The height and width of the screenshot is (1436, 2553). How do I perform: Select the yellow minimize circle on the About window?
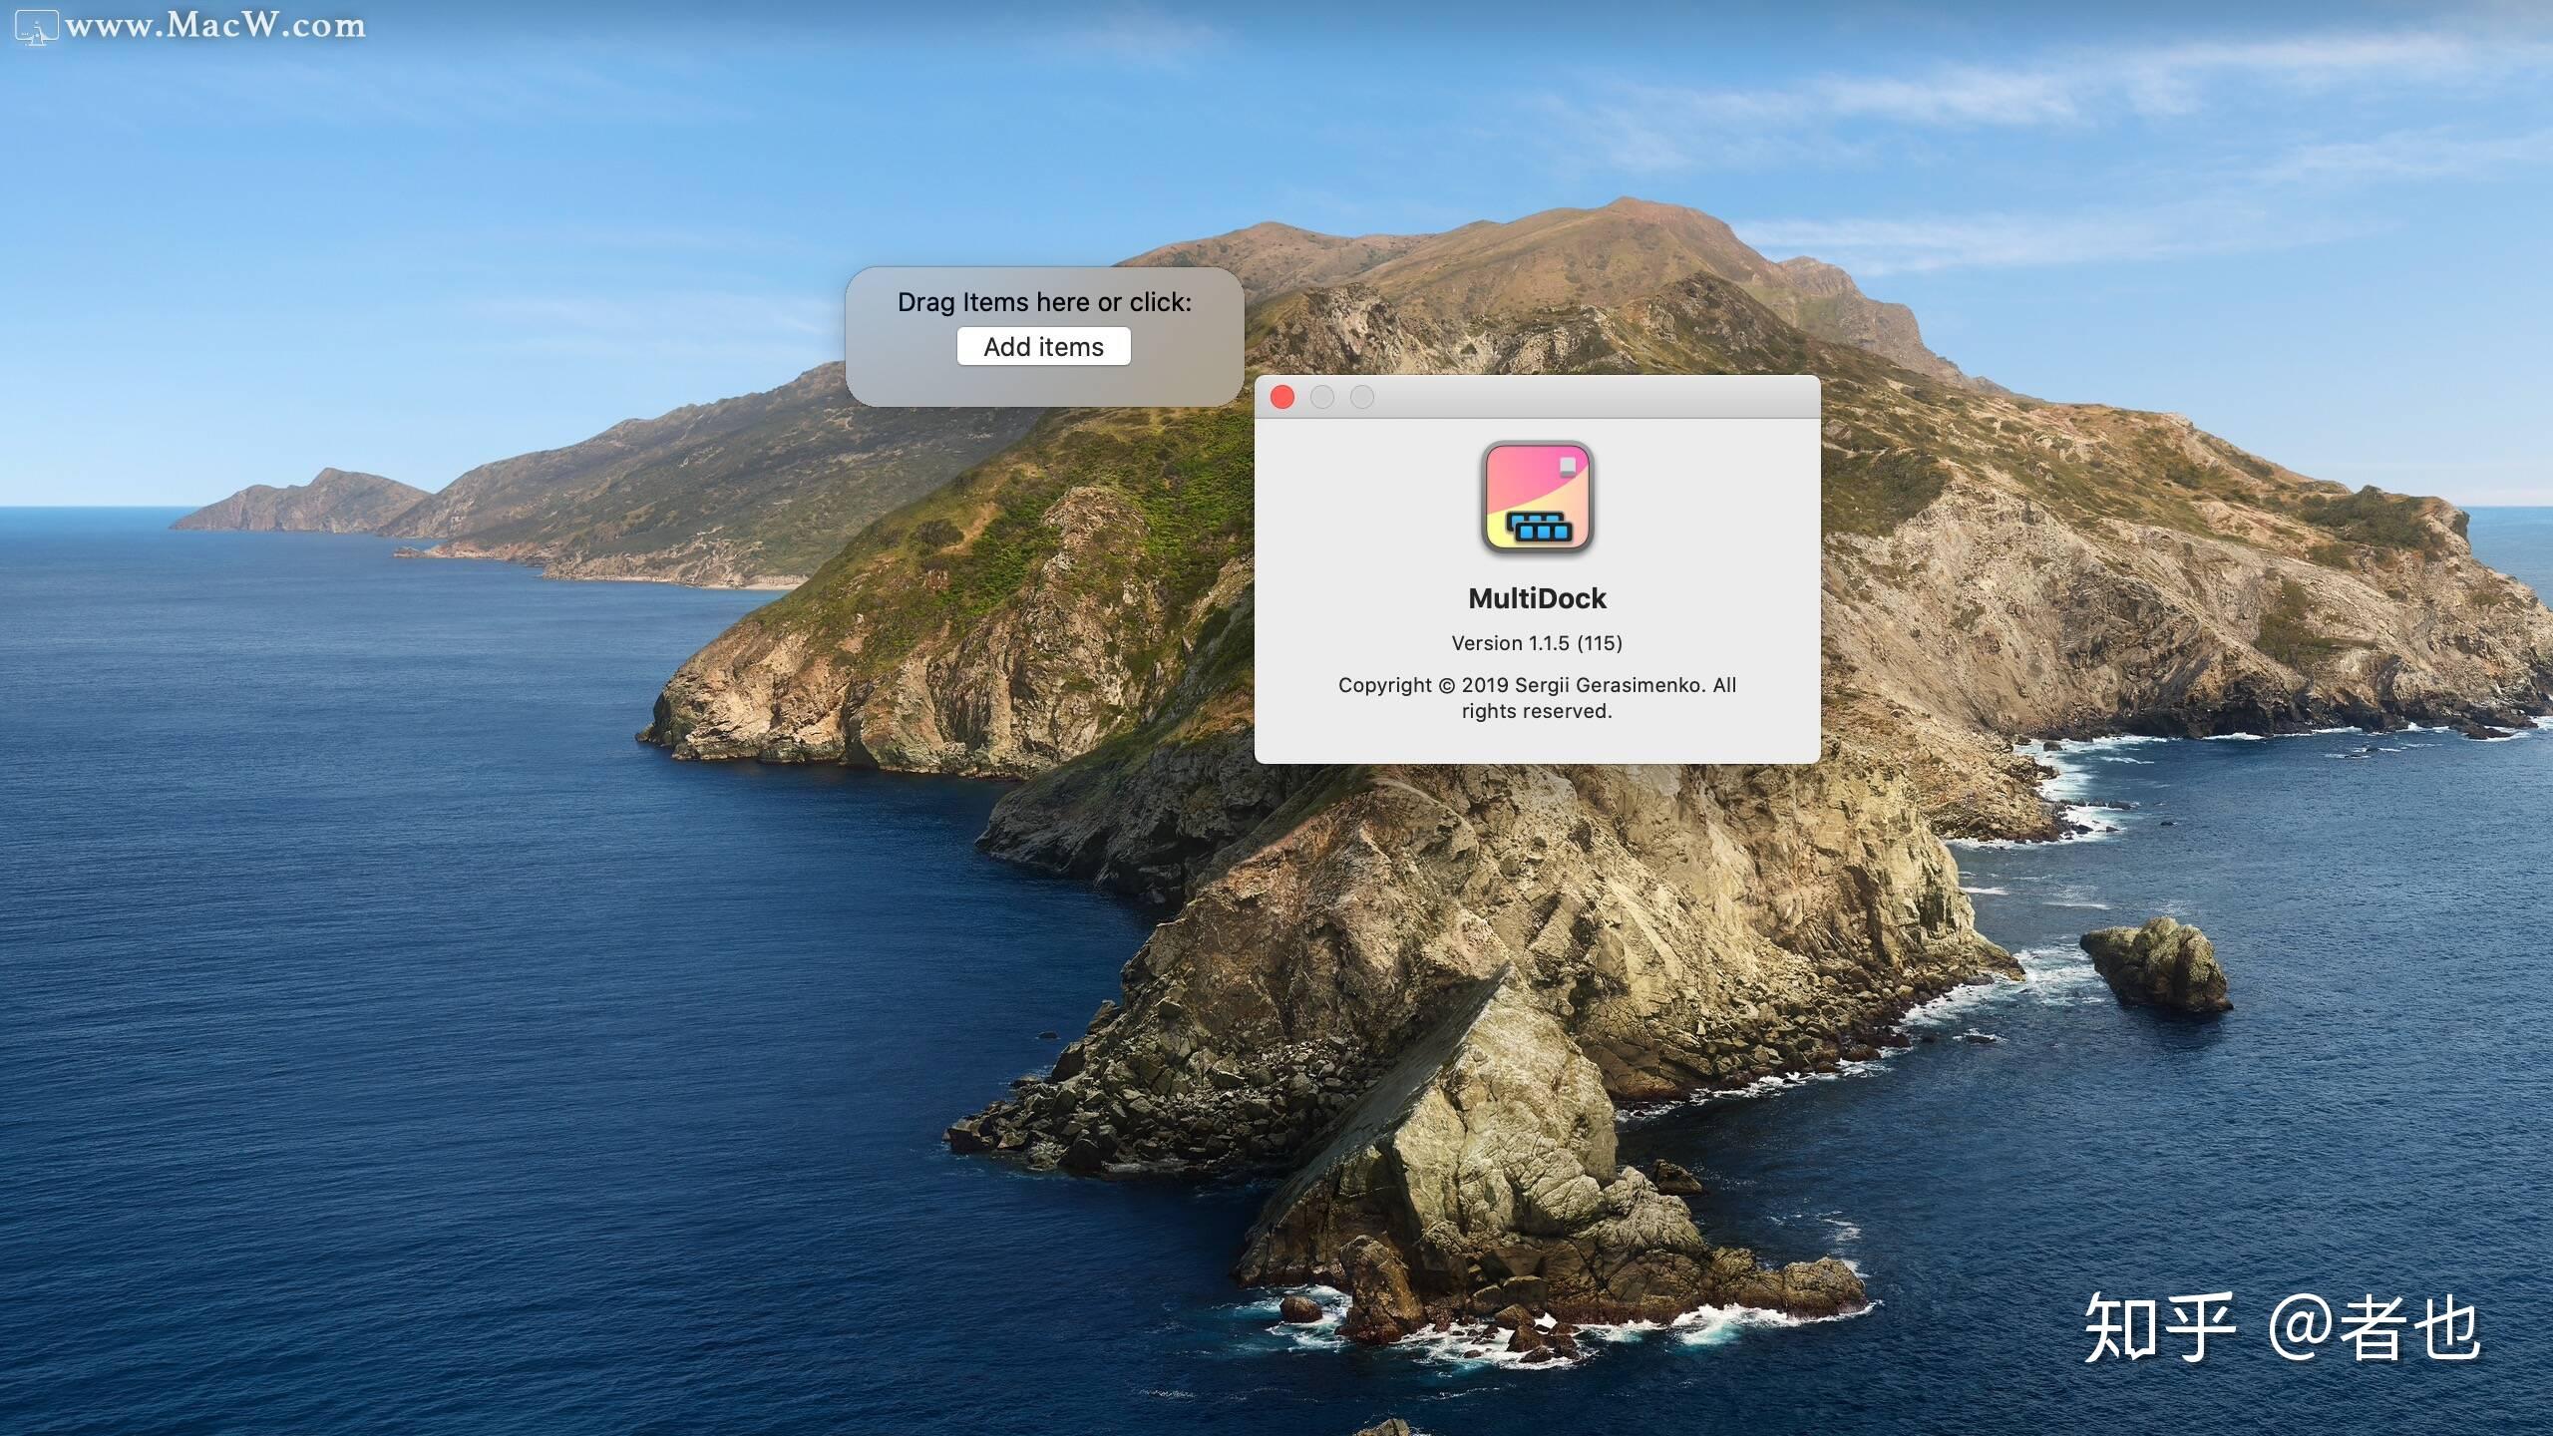(1324, 397)
